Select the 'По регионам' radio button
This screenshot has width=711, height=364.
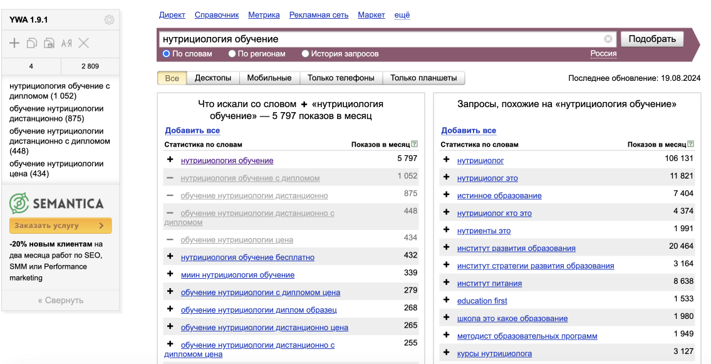point(232,53)
